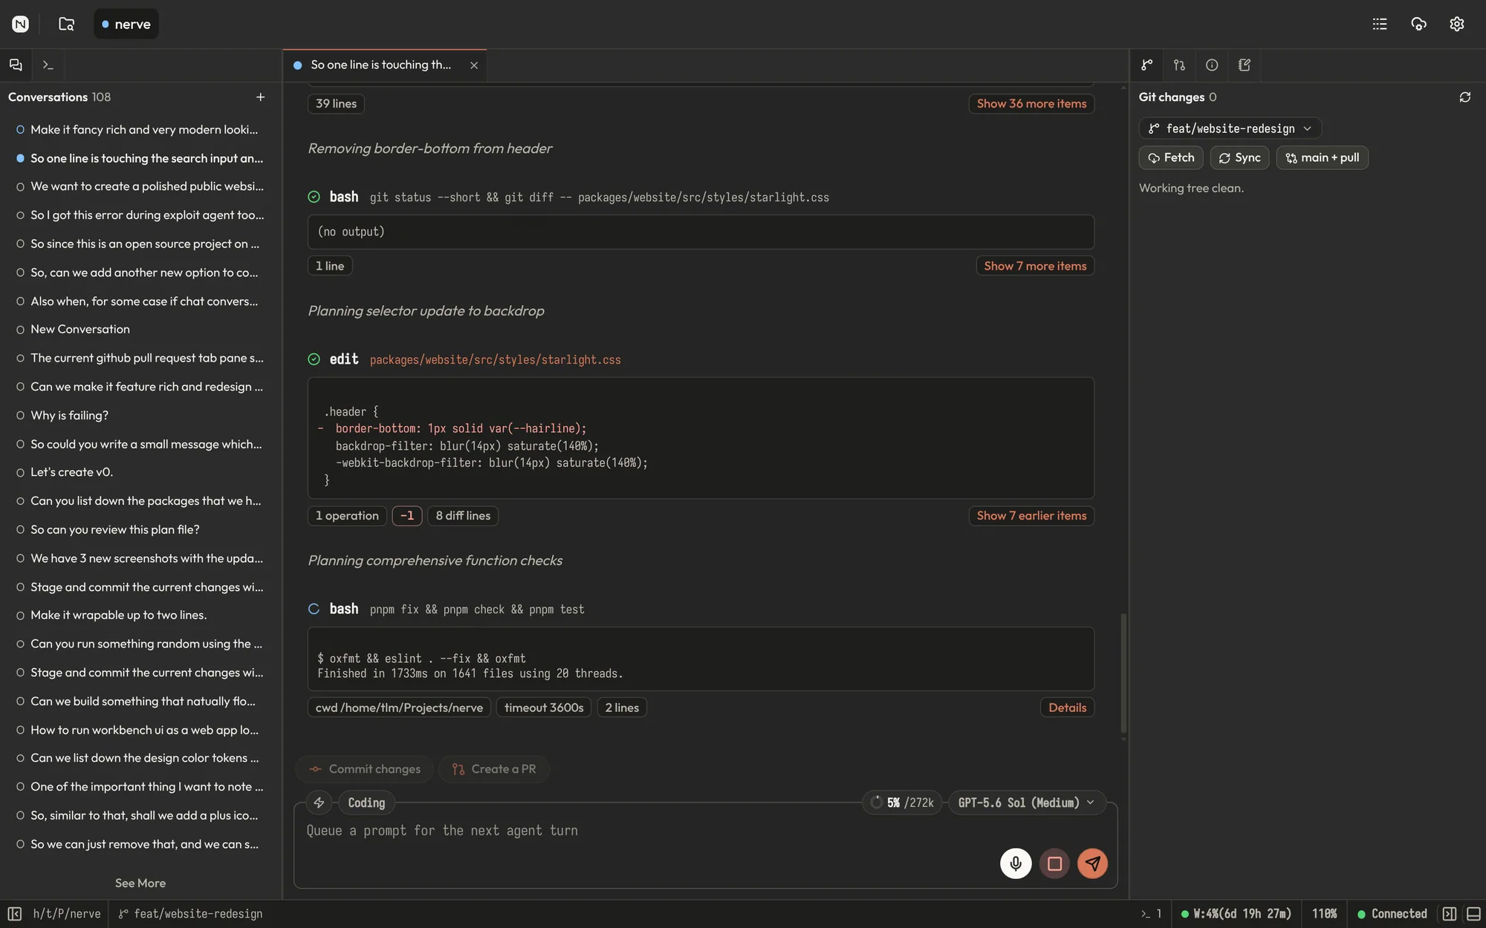Screen dimensions: 1486x928
Task: Select the nerve project tab
Action: click(x=126, y=24)
